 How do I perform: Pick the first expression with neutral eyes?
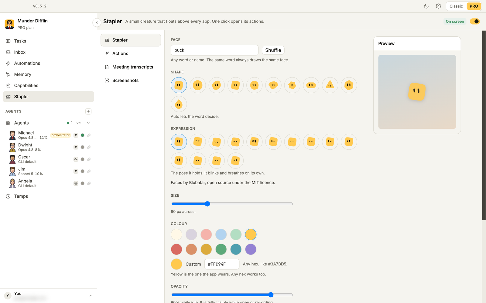179,142
